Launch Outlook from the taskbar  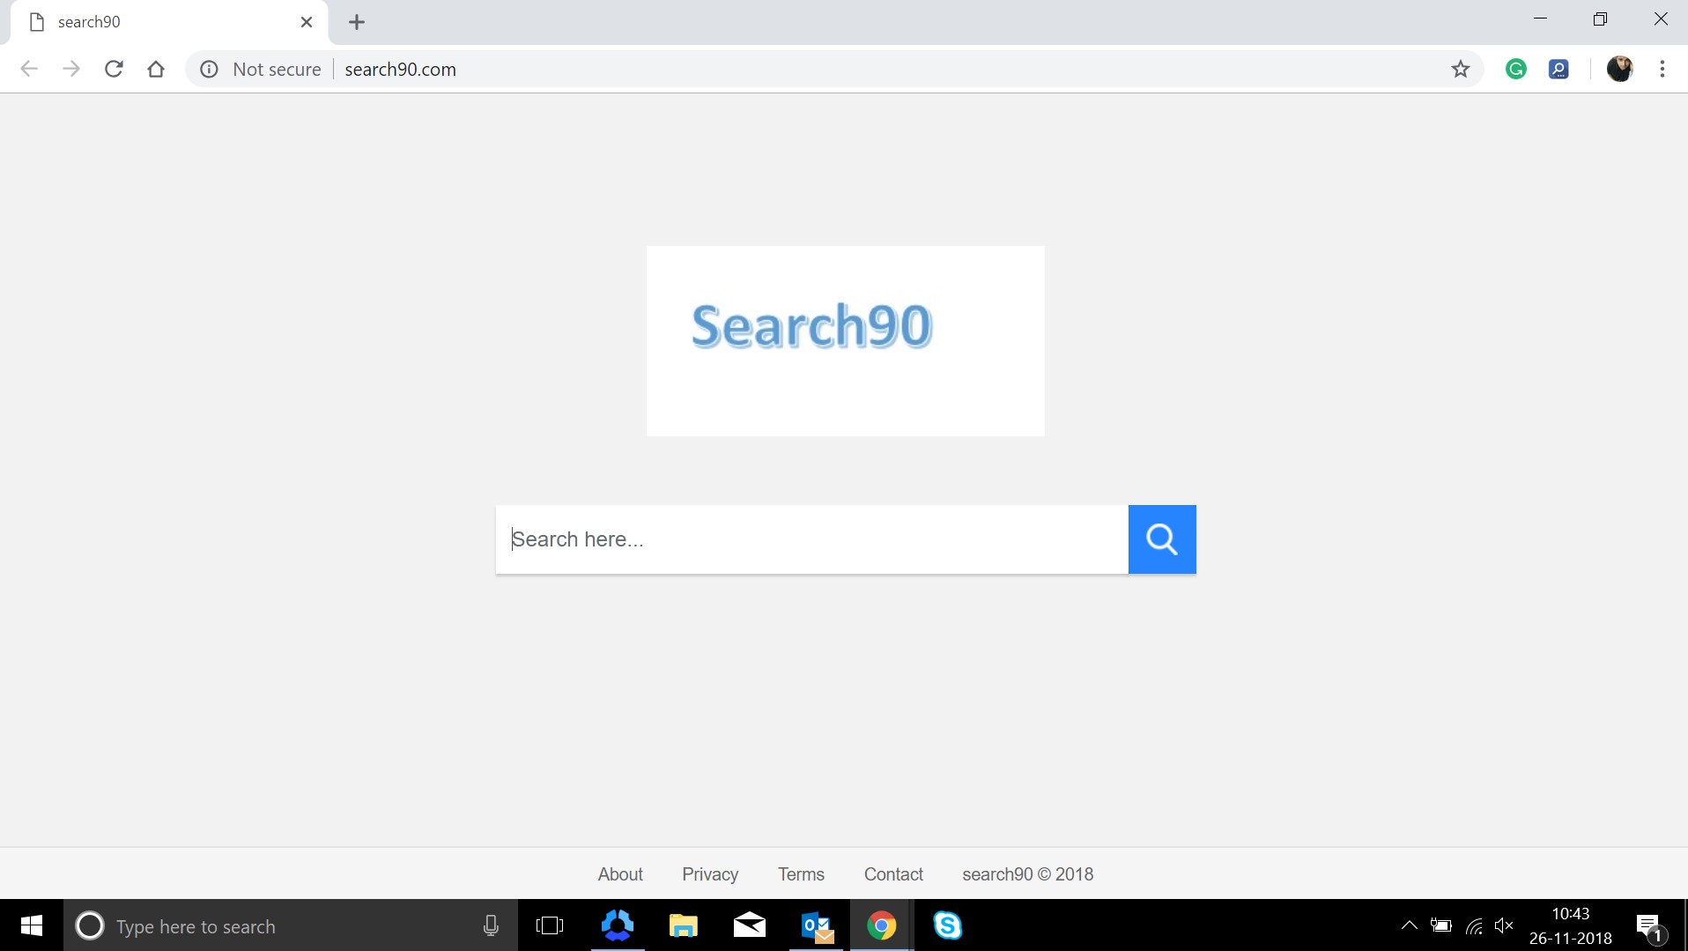[816, 925]
